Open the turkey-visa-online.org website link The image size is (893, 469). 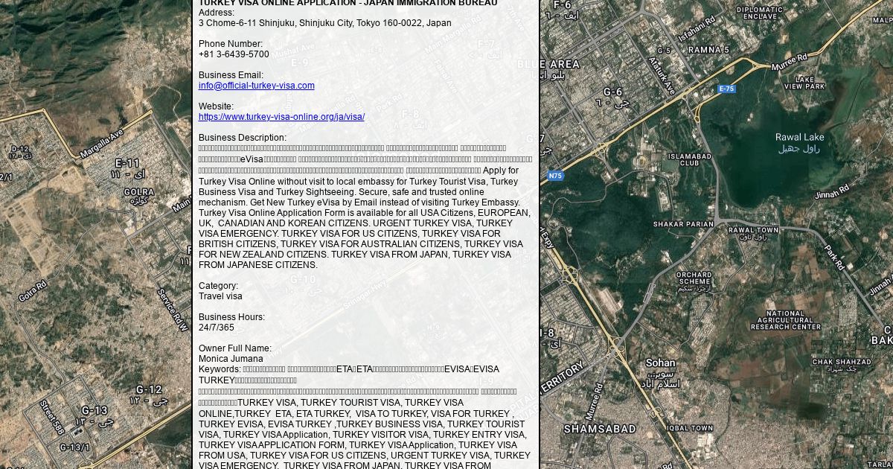(281, 117)
